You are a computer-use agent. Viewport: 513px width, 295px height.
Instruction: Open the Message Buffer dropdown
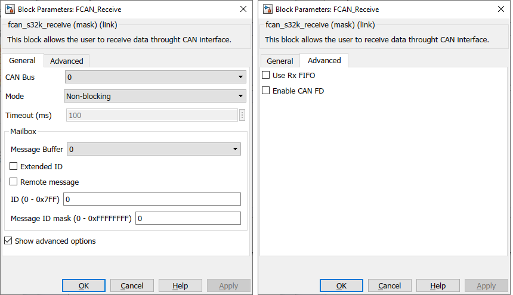pos(154,149)
